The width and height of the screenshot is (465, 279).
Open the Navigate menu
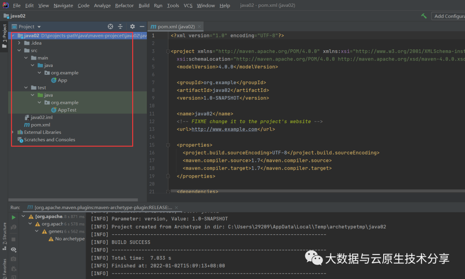[63, 5]
